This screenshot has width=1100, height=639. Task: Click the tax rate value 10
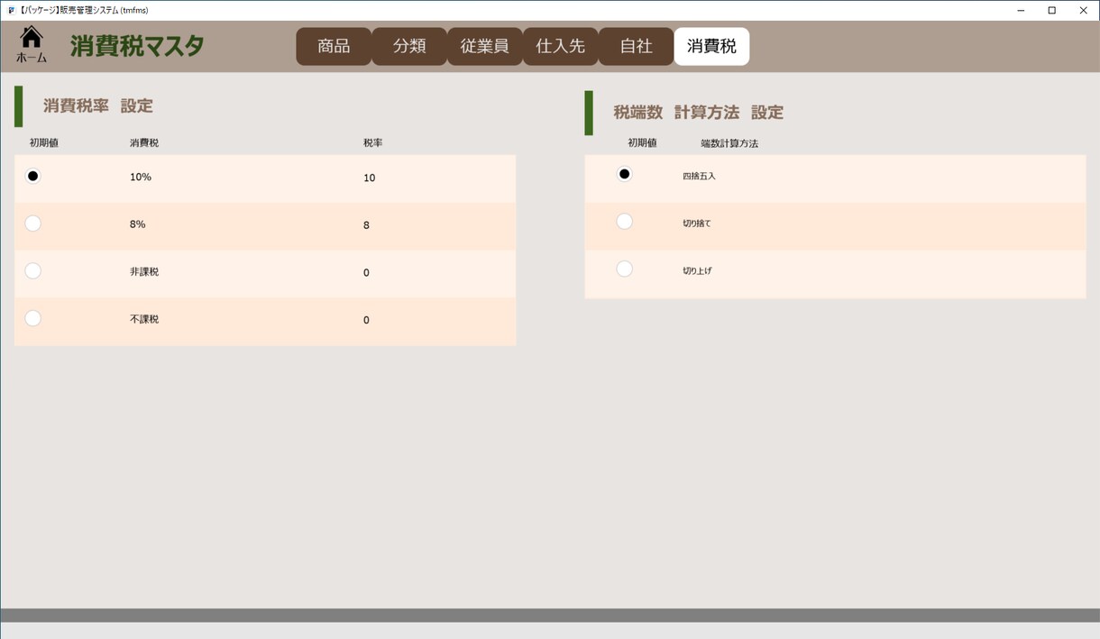pyautogui.click(x=370, y=178)
